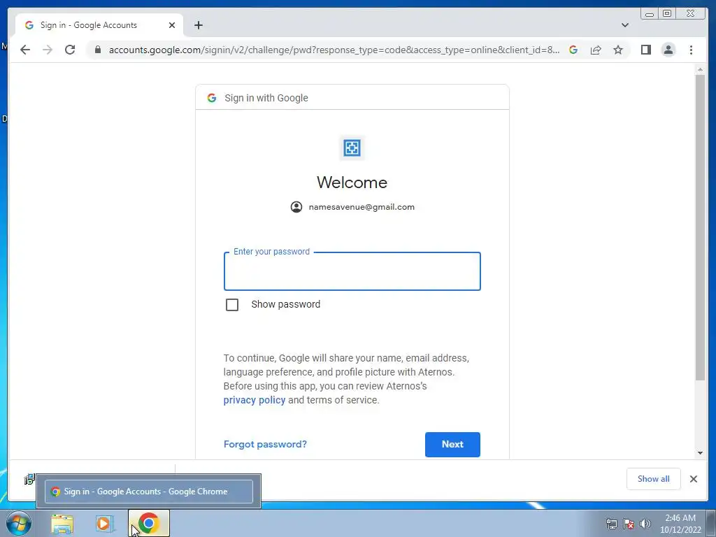Open Windows Explorer from the taskbar
This screenshot has height=537, width=716.
pos(62,524)
